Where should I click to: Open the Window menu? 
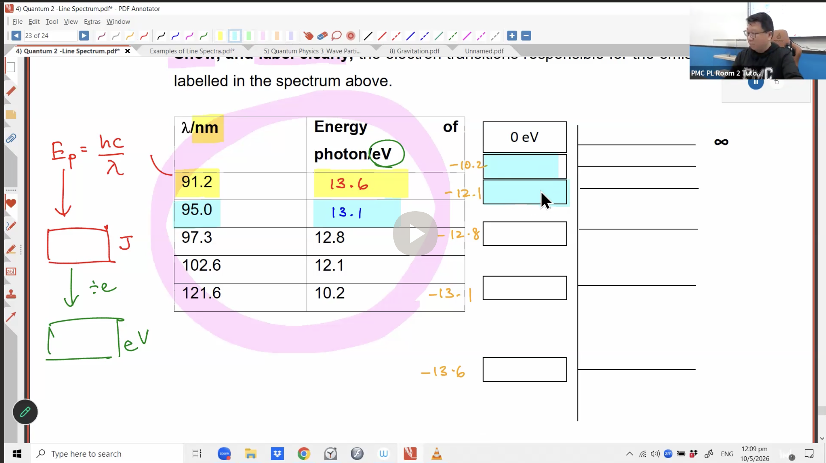coord(118,22)
